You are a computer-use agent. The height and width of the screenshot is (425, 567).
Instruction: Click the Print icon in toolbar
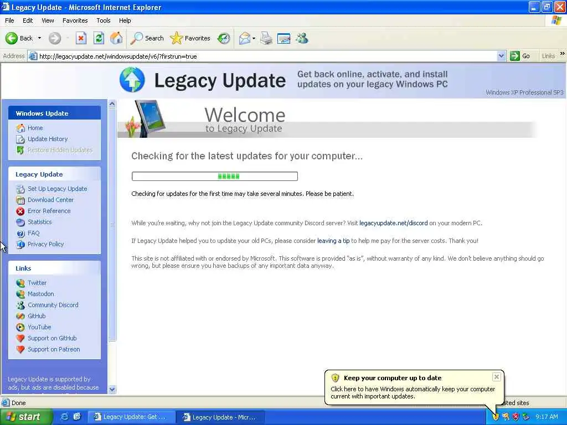pyautogui.click(x=266, y=38)
